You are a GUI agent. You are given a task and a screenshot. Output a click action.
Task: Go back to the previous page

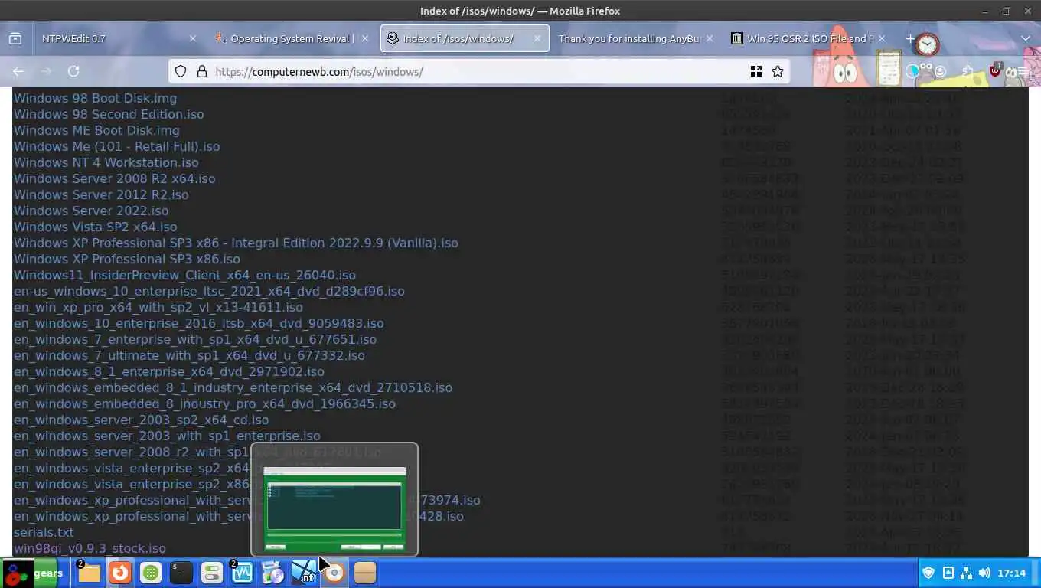18,71
